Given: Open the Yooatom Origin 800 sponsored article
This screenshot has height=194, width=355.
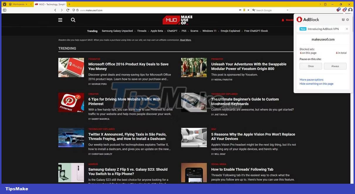Looking at the screenshot, I should click(249, 66).
